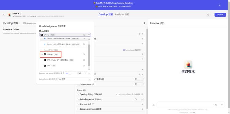230x114 pixels.
Task: Close the Coze hackathon banner
Action: (219, 5)
